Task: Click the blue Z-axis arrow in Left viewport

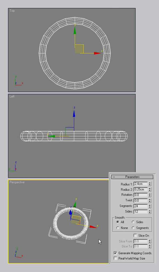Action: [74, 113]
